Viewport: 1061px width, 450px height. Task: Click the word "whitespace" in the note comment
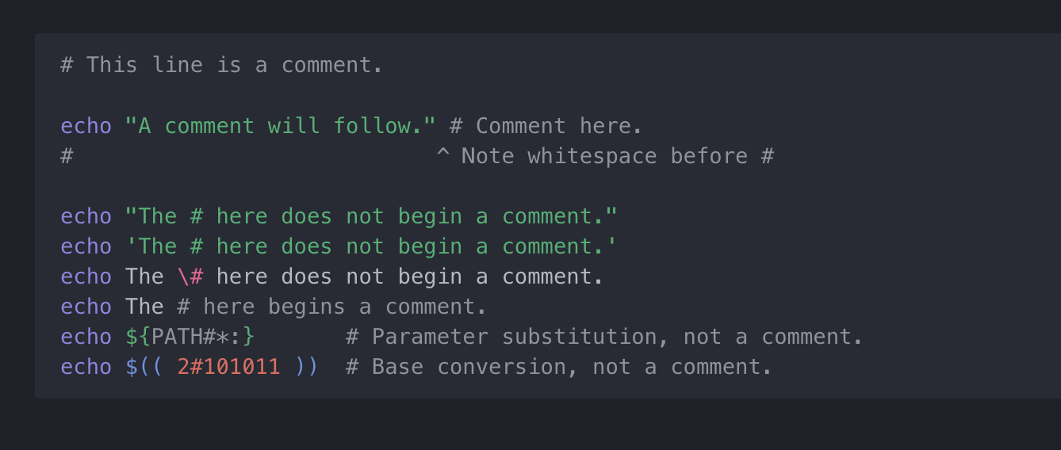592,156
